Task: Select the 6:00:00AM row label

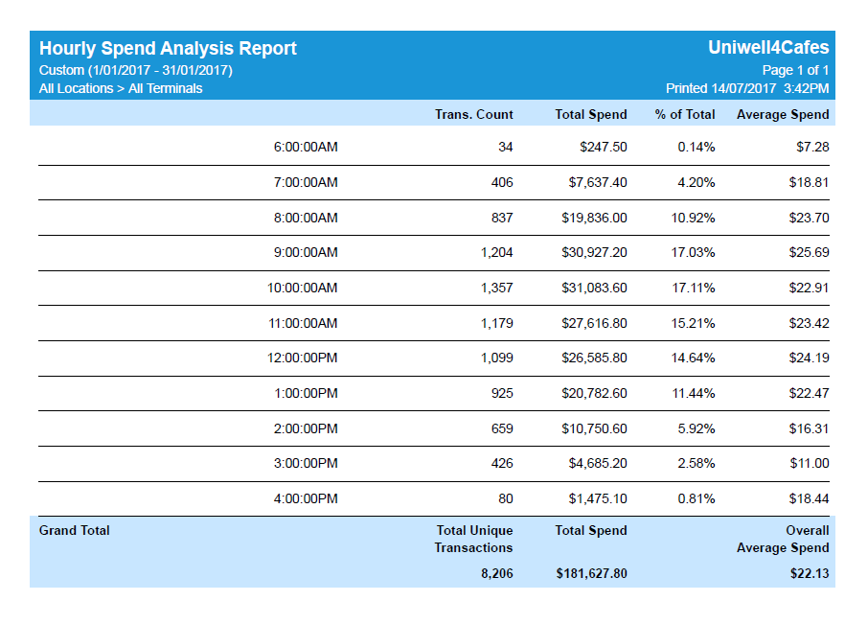Action: pyautogui.click(x=305, y=148)
